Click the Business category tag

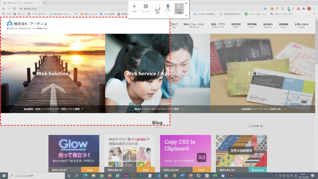click(x=258, y=170)
